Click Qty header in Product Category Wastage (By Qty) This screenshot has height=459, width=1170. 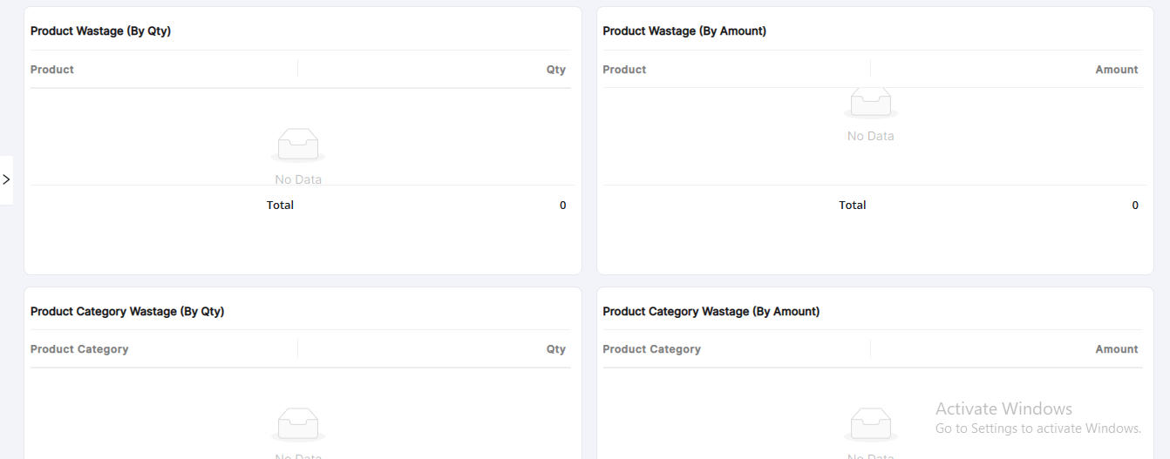555,349
